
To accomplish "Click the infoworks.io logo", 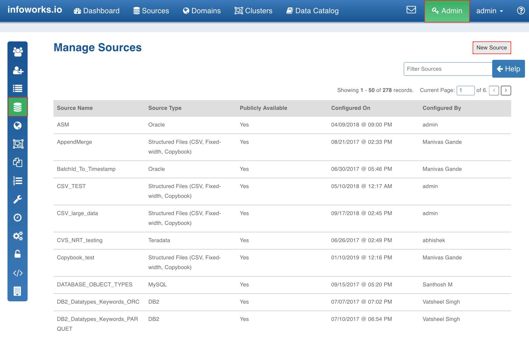I will click(35, 10).
